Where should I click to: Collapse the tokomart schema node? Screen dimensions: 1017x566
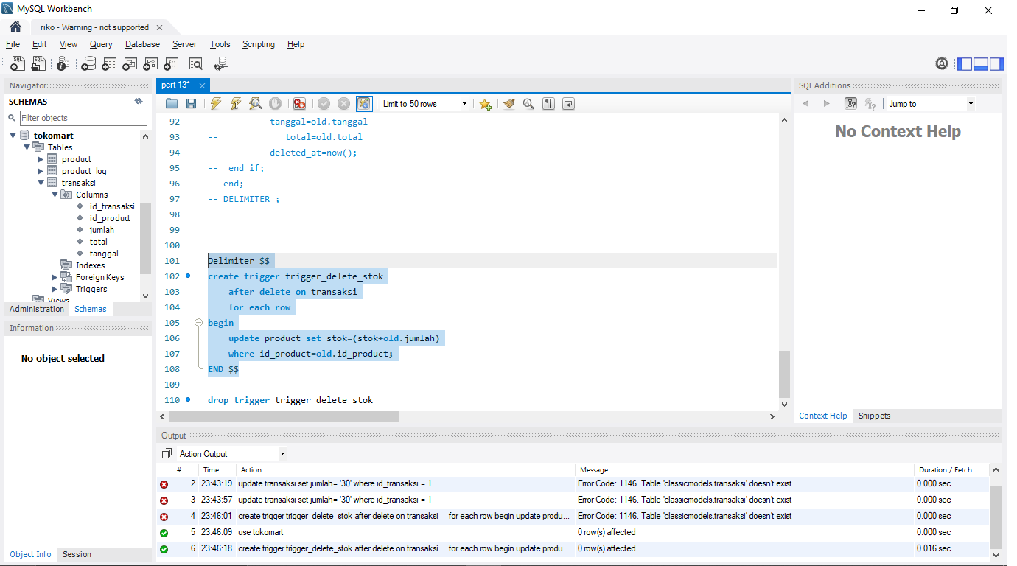pos(13,136)
